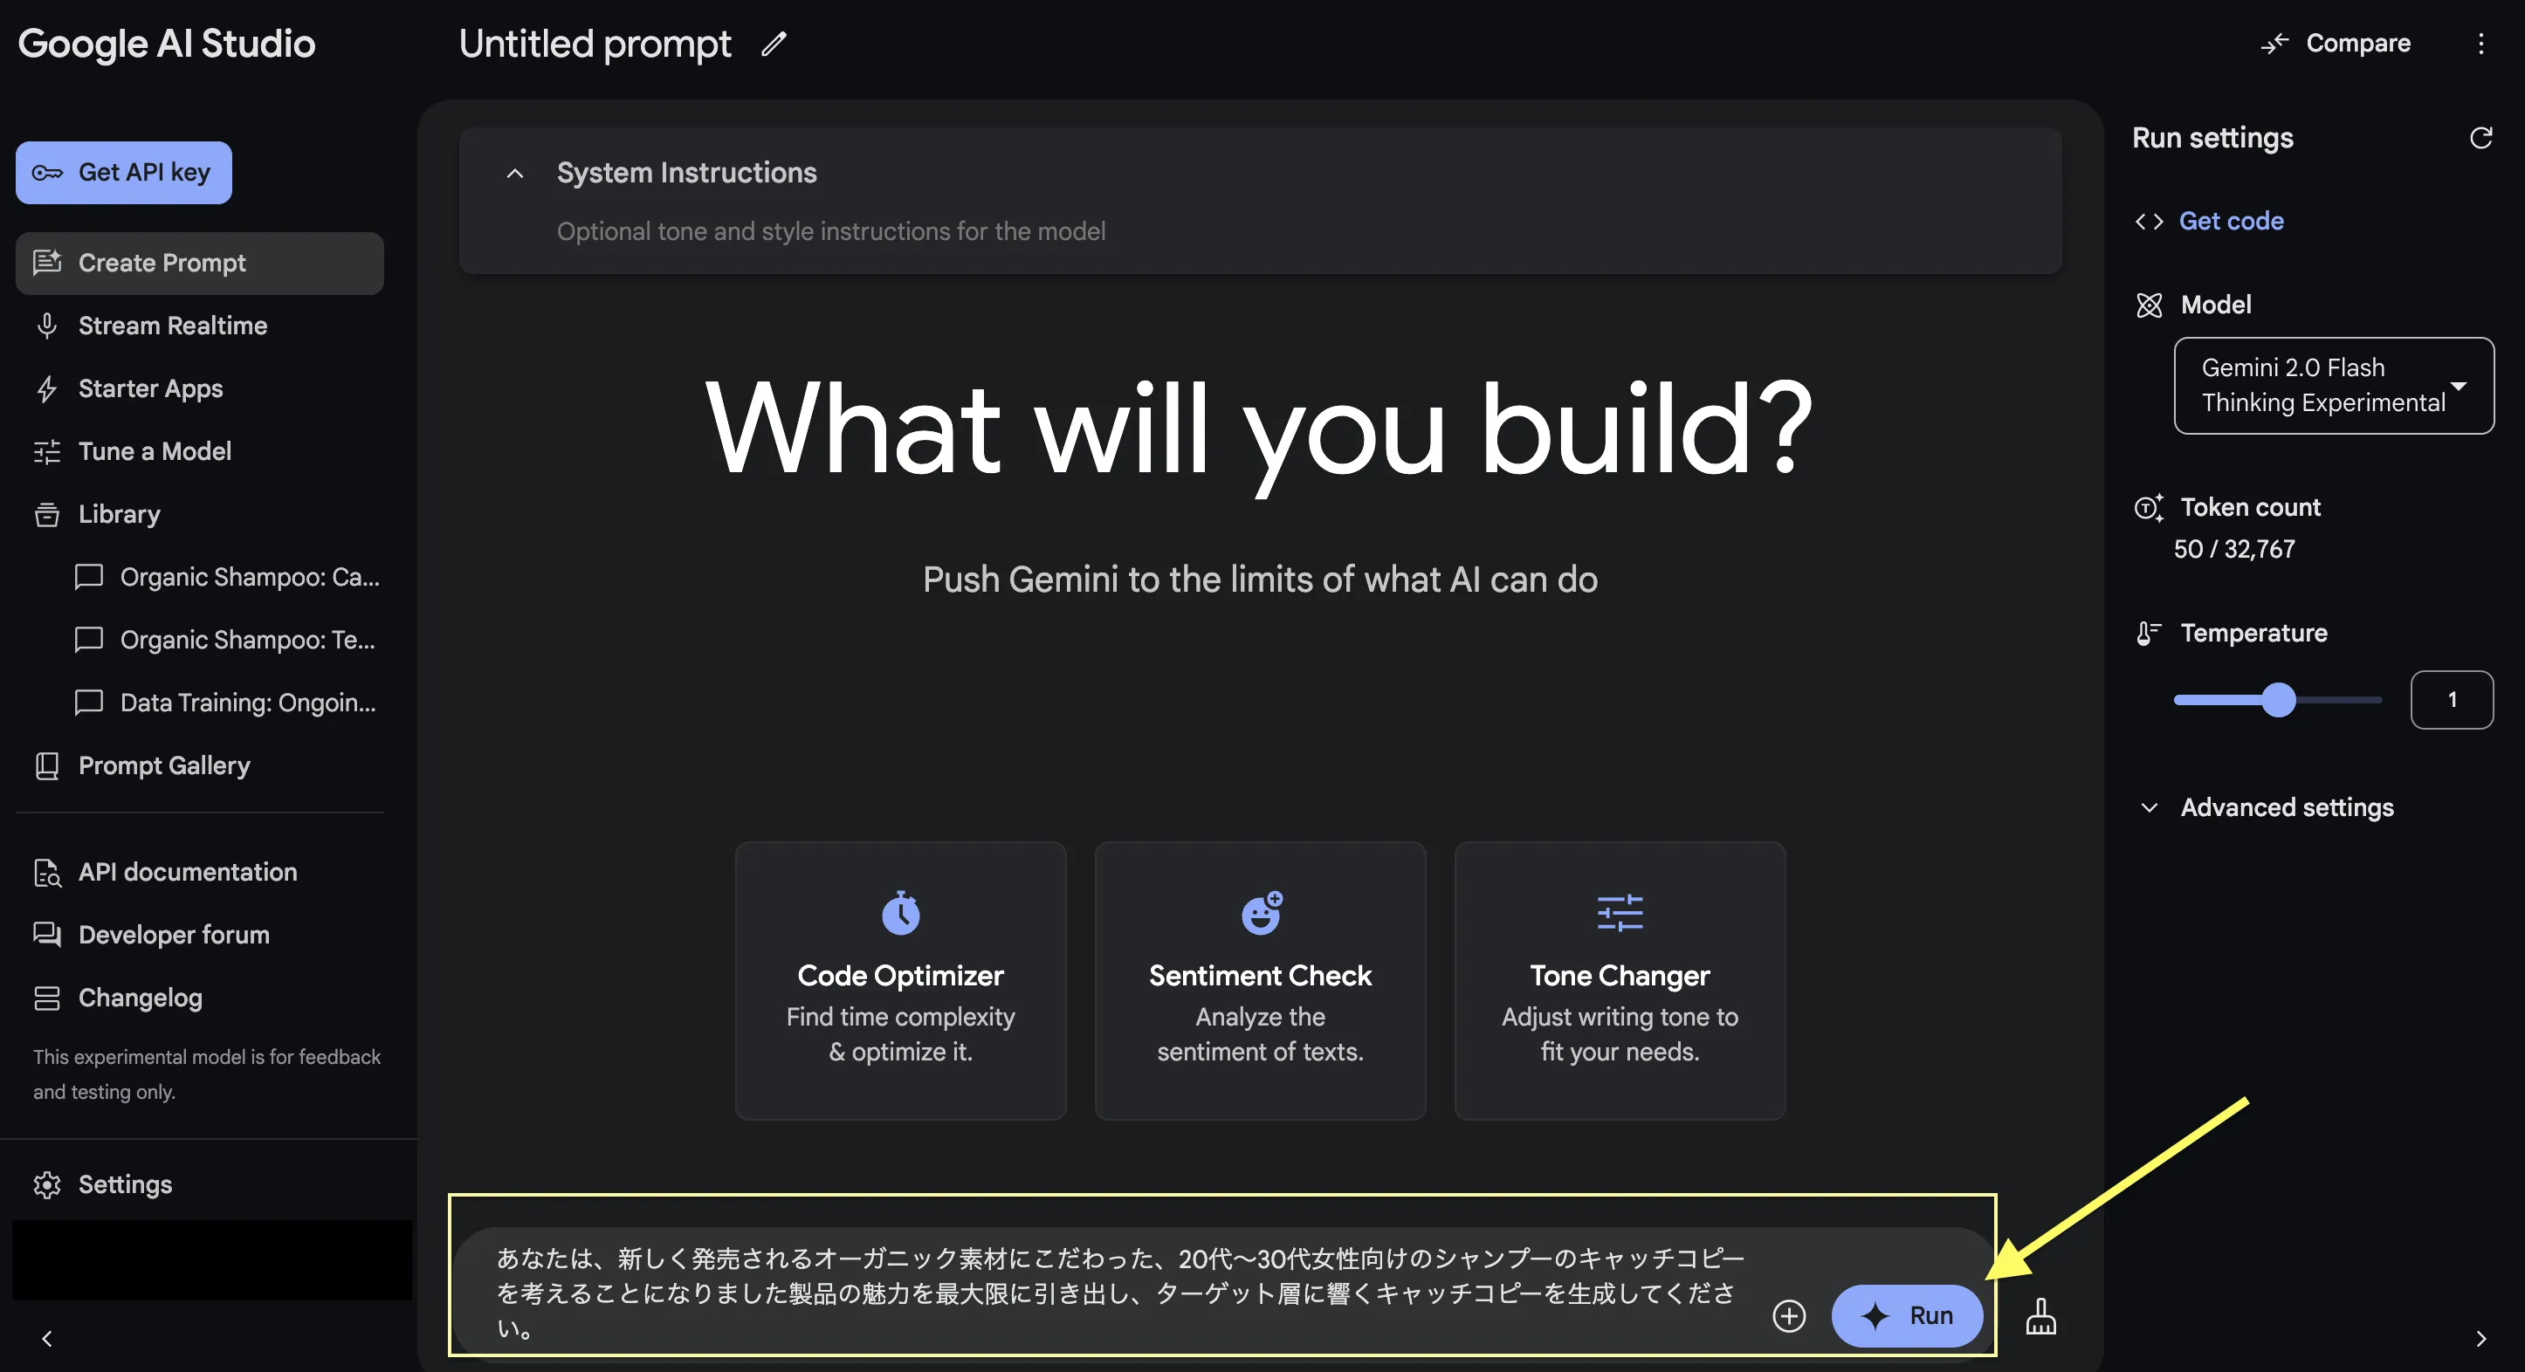Collapse System Instructions section
The height and width of the screenshot is (1372, 2525).
click(513, 172)
